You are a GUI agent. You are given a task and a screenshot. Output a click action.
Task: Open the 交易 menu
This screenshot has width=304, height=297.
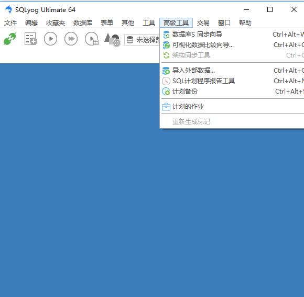pyautogui.click(x=203, y=23)
